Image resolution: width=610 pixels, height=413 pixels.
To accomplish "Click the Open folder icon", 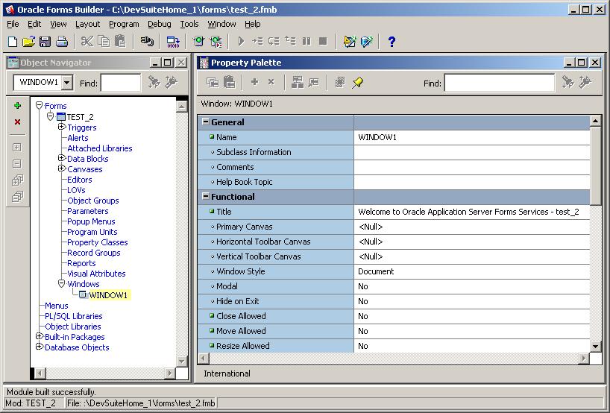I will [28, 42].
